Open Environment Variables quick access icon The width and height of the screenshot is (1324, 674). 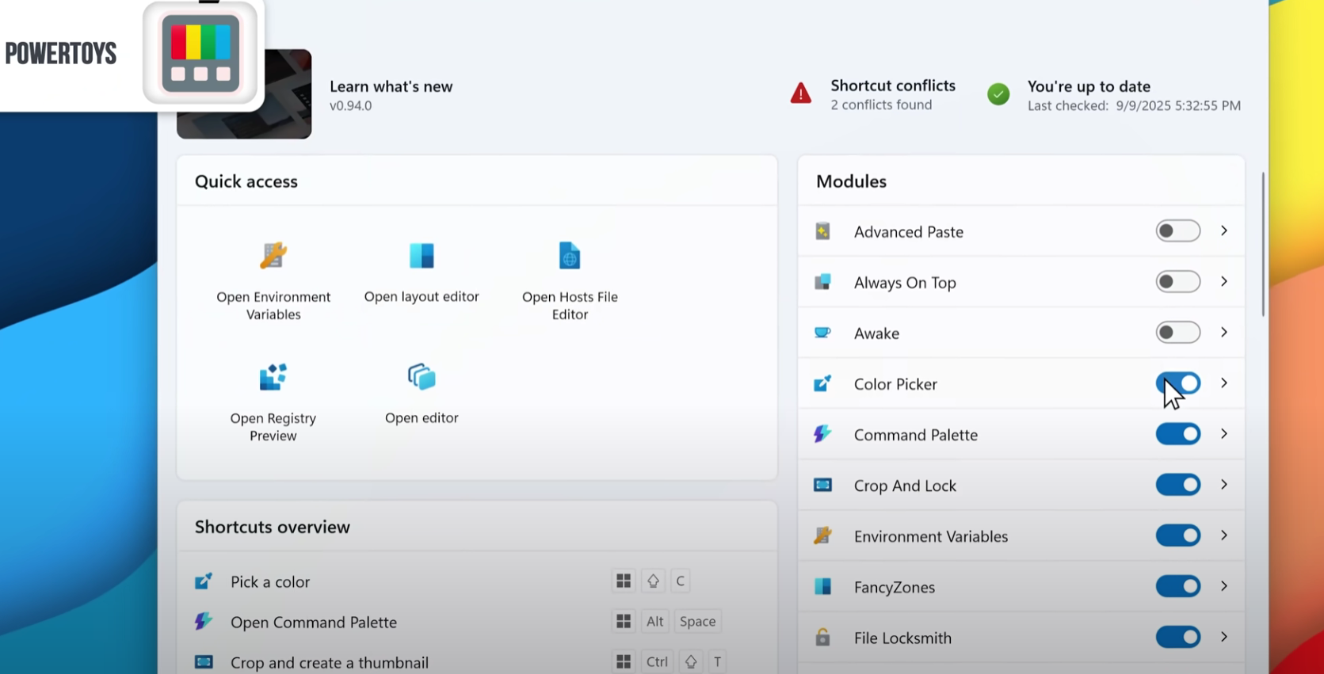[273, 256]
